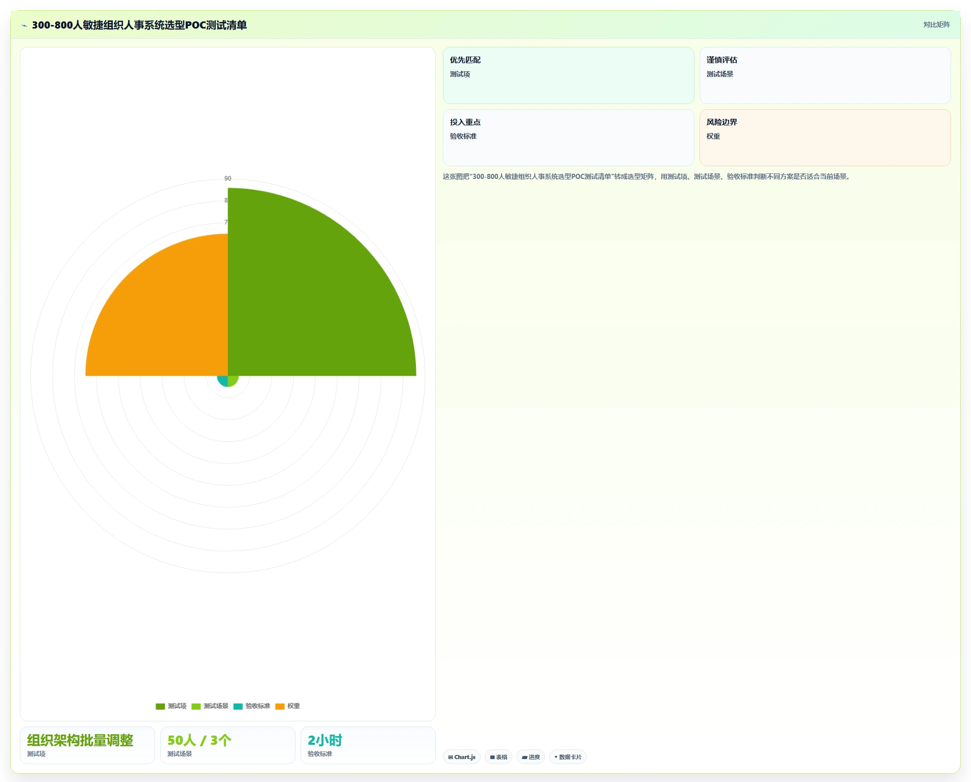
Task: Click the 进度 tag chip
Action: pyautogui.click(x=531, y=757)
